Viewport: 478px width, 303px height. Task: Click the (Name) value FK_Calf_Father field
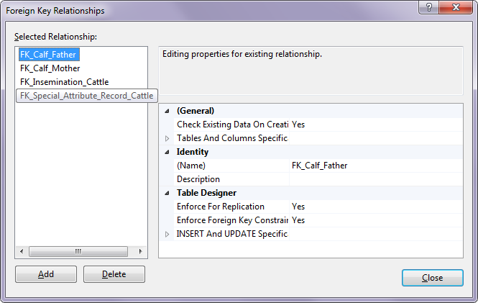(375, 166)
